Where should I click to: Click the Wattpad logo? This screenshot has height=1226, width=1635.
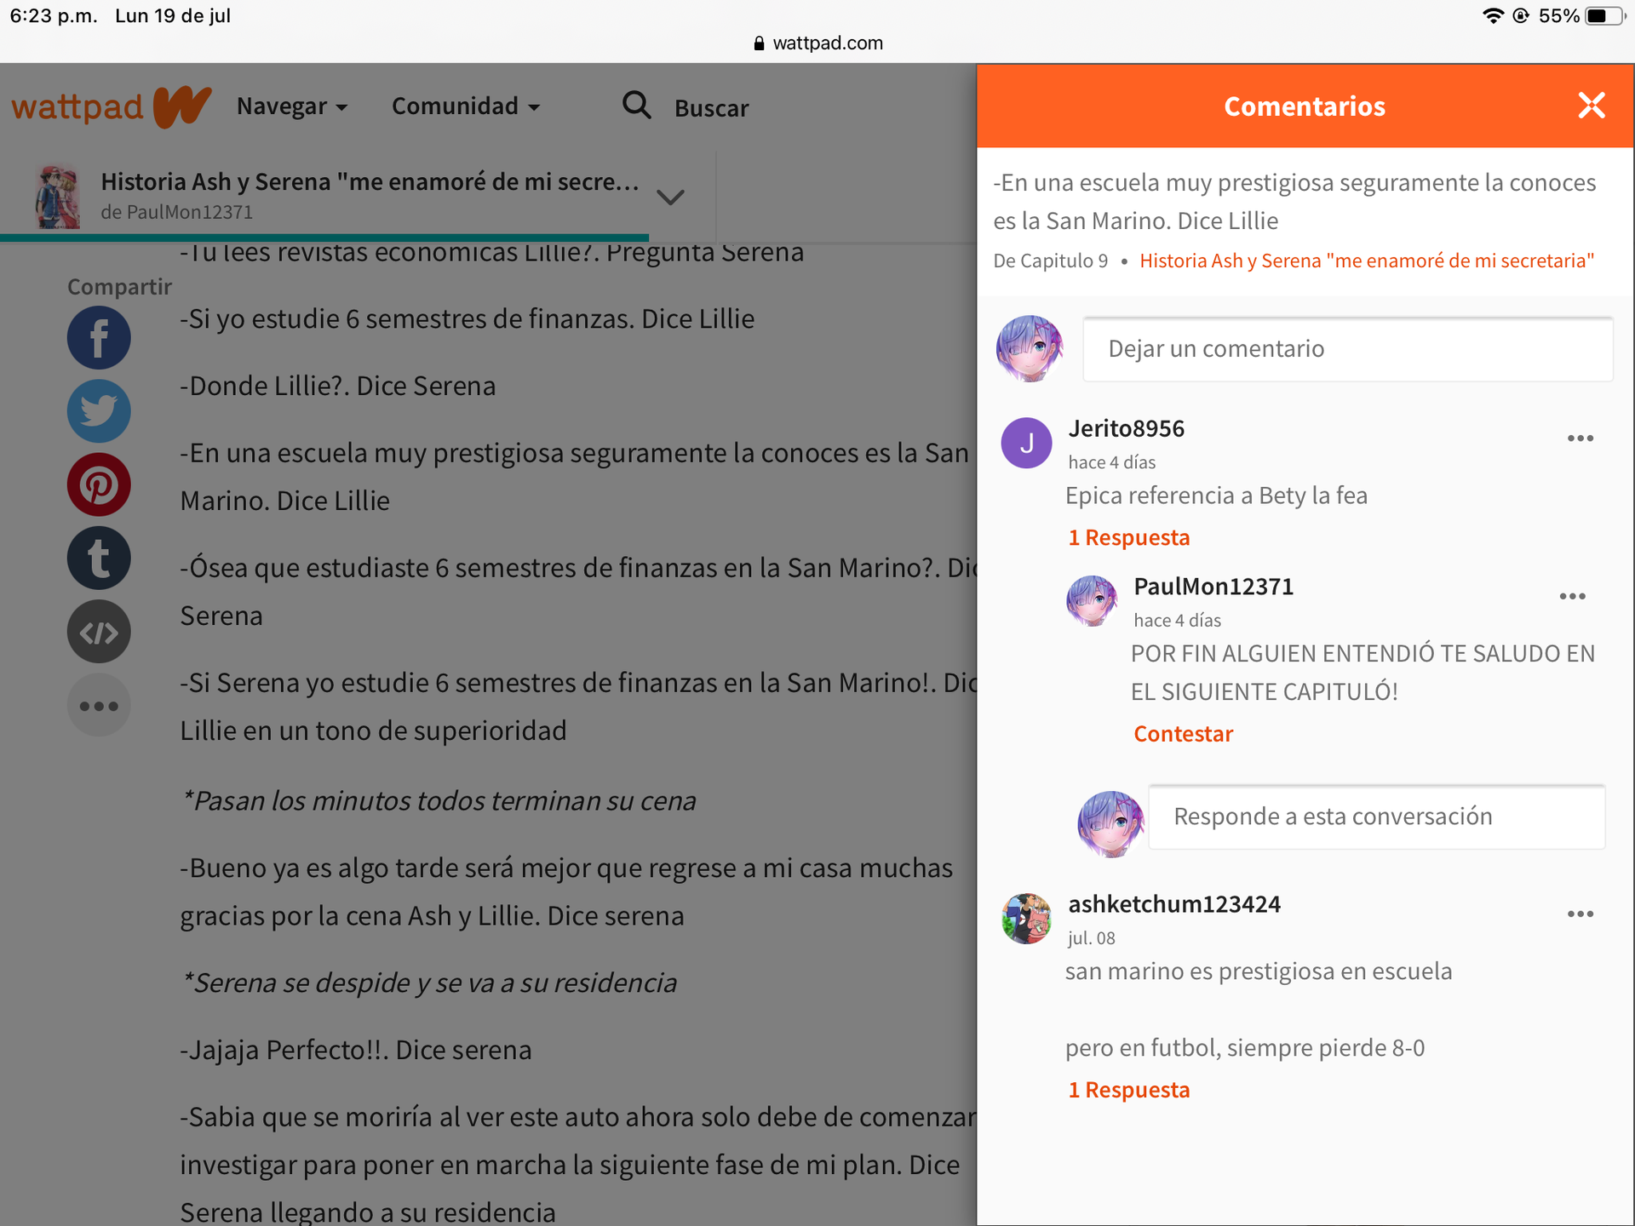tap(112, 106)
